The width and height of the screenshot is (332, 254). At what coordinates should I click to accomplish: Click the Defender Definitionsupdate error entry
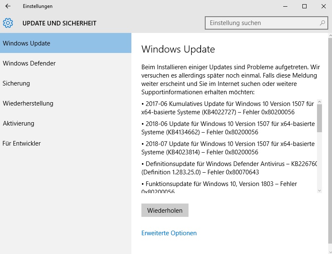click(229, 168)
